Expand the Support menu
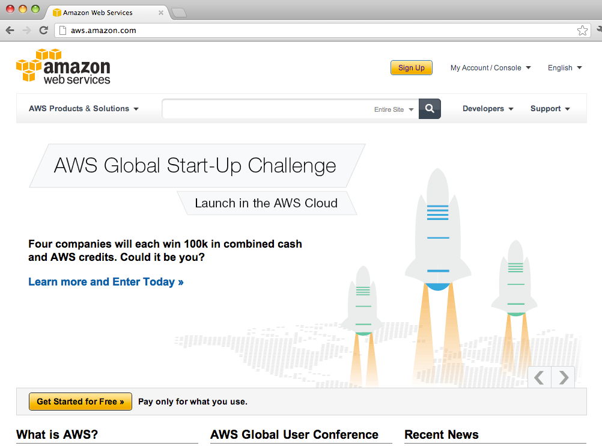The image size is (602, 446). (550, 109)
